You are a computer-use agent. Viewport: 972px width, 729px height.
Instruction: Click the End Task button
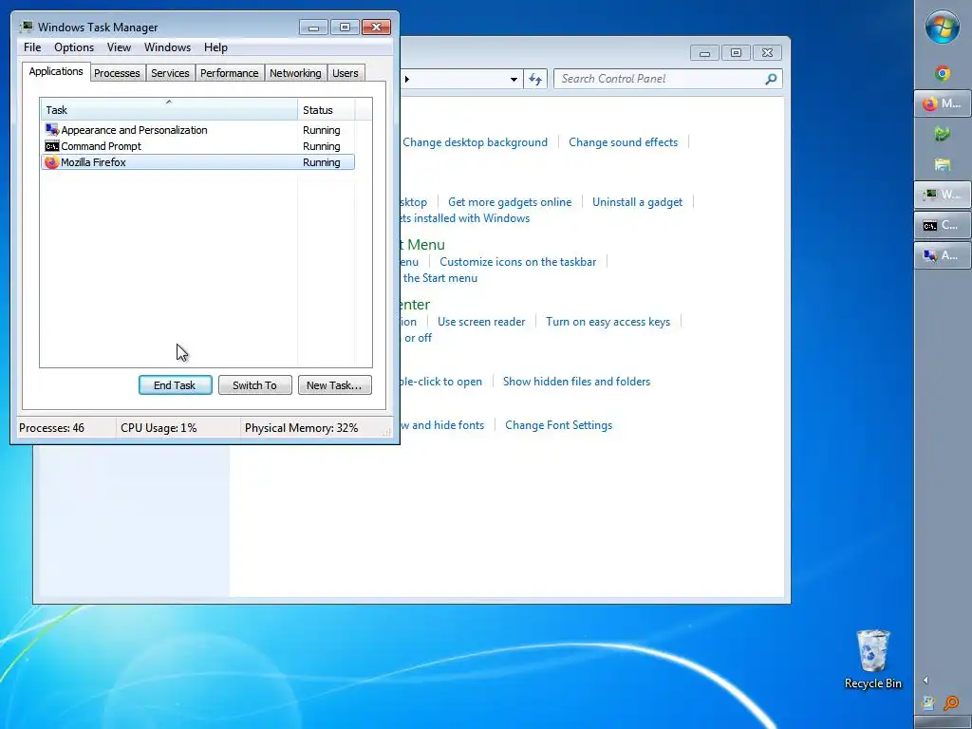(175, 385)
